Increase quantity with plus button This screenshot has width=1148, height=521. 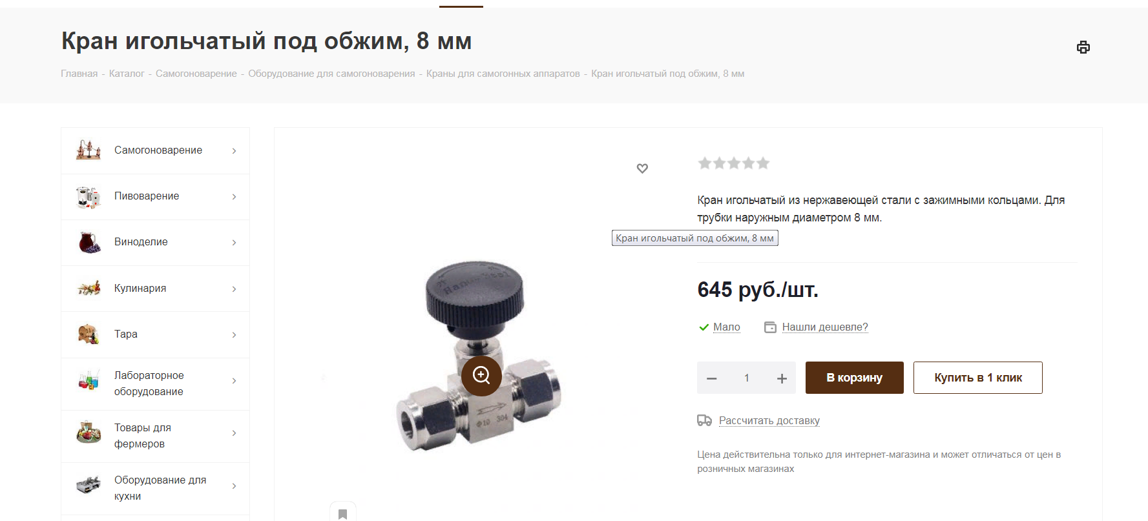[x=782, y=378]
